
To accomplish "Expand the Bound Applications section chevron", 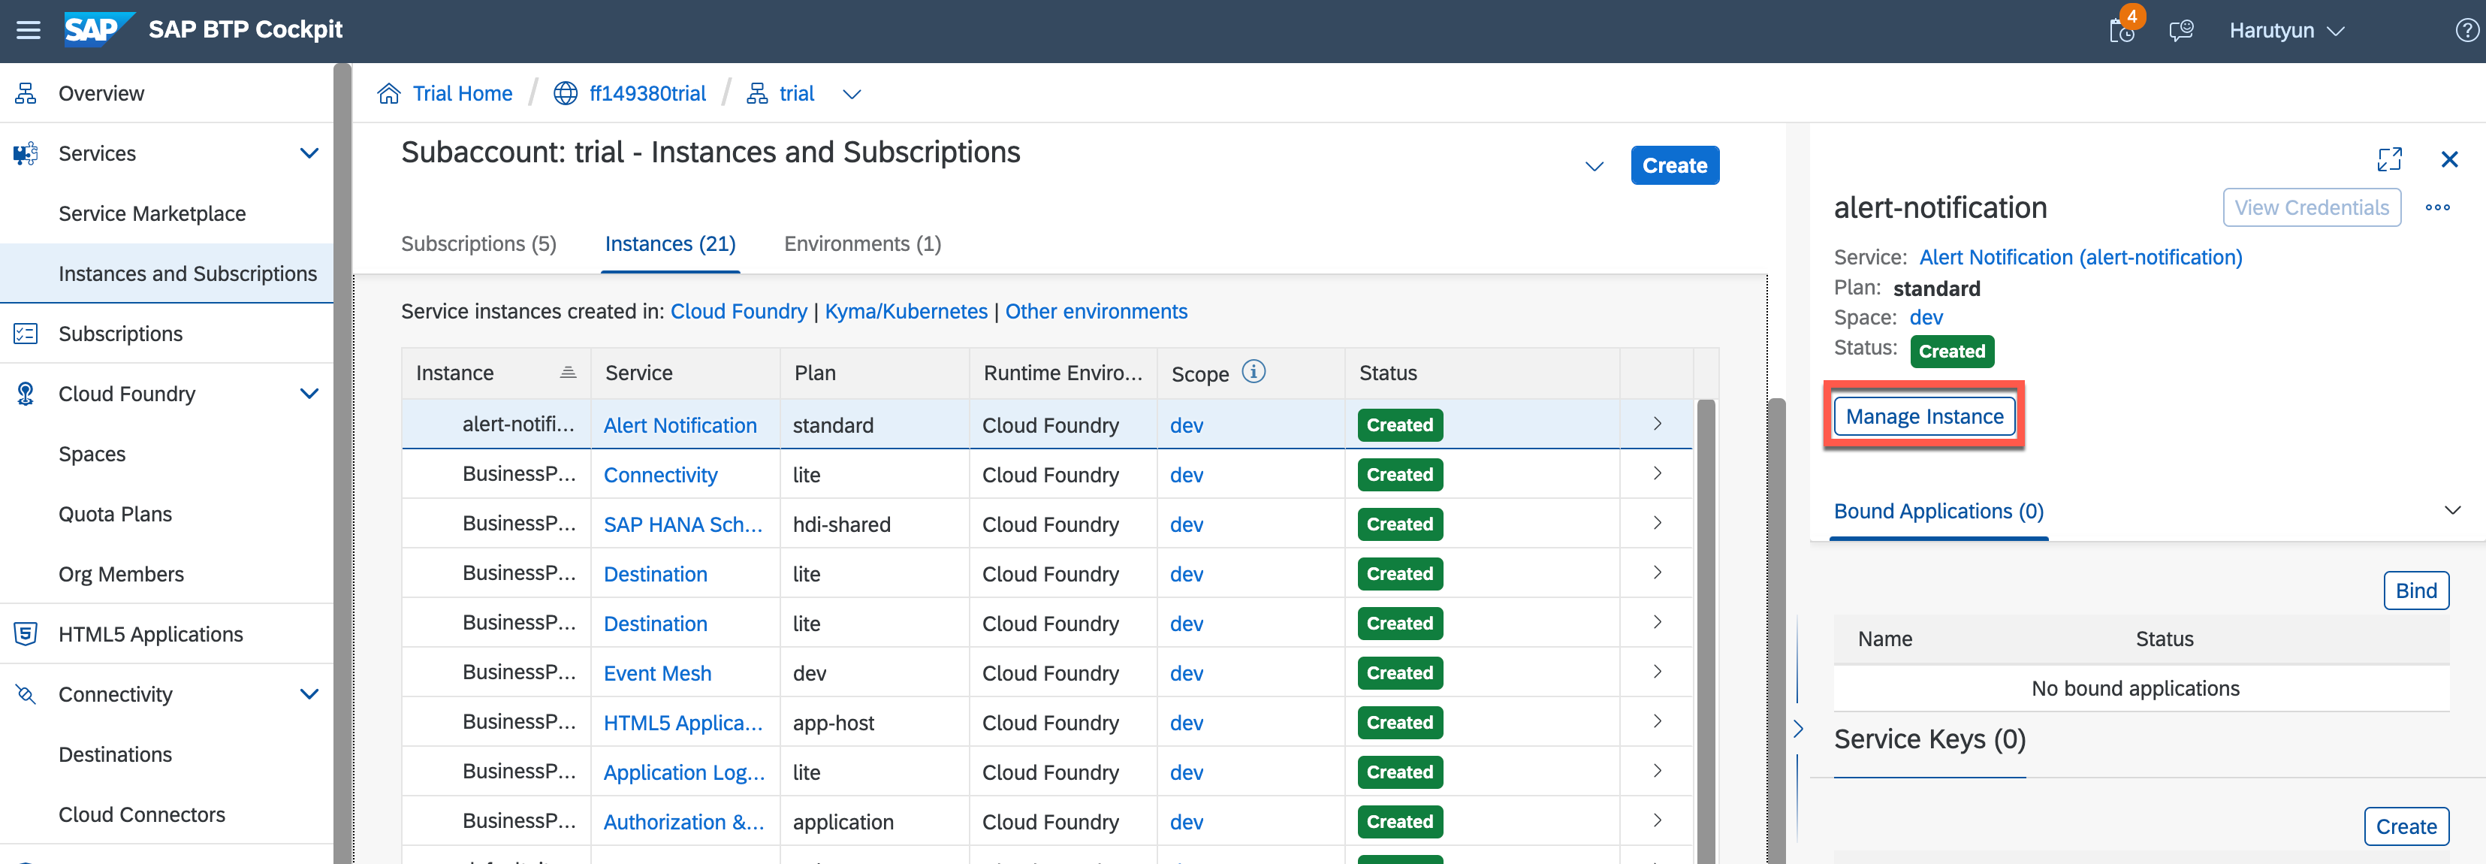I will point(2452,511).
